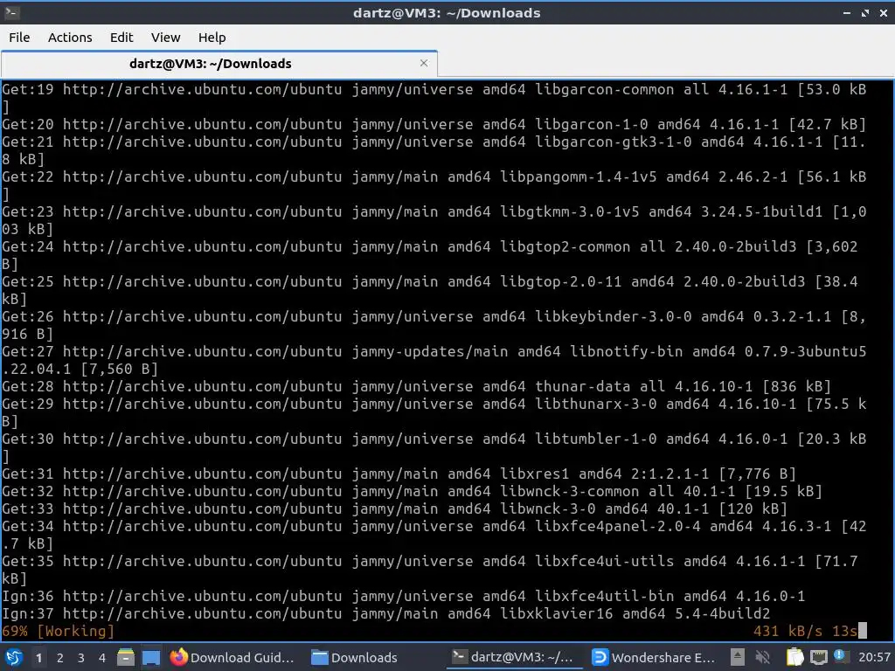Open the Actions menu
895x671 pixels.
[x=70, y=38]
